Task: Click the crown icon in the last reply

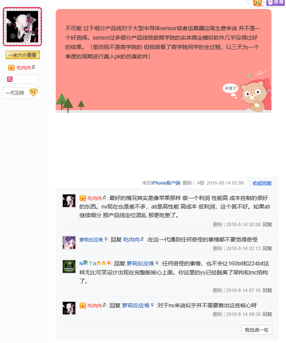Action: [82, 305]
